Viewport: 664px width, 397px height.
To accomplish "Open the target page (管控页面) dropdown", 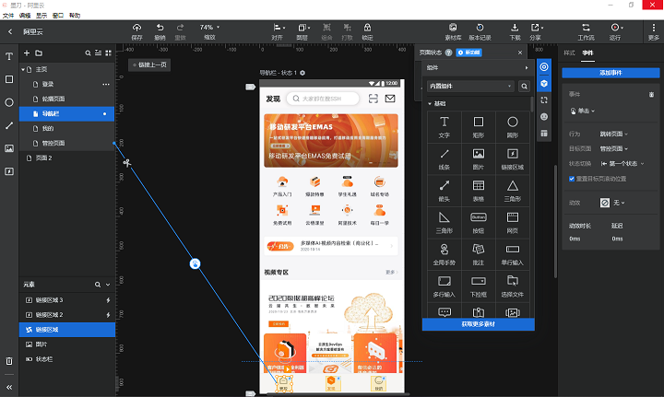I will point(613,149).
